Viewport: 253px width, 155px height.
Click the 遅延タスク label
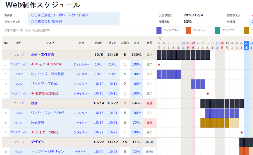234,15
